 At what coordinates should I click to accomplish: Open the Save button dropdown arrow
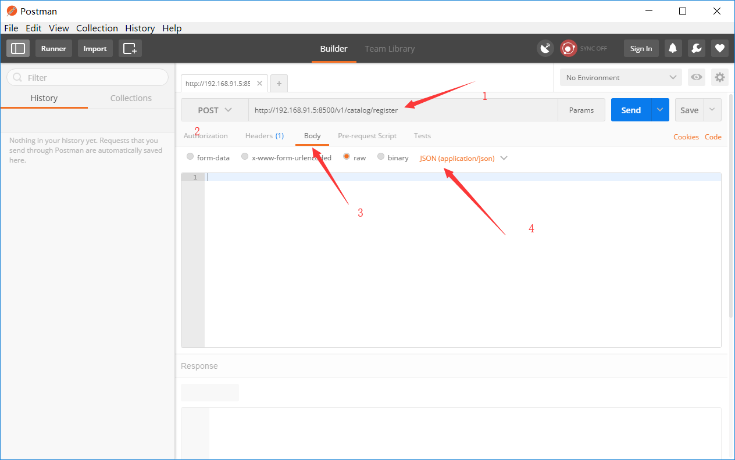click(x=712, y=110)
